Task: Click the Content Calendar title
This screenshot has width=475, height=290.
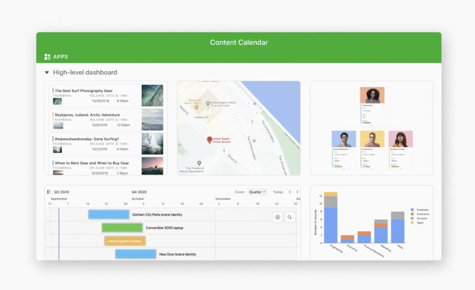Action: pos(239,42)
